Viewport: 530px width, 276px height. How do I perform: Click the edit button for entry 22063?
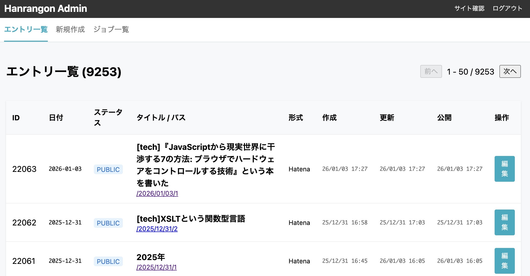click(x=504, y=169)
